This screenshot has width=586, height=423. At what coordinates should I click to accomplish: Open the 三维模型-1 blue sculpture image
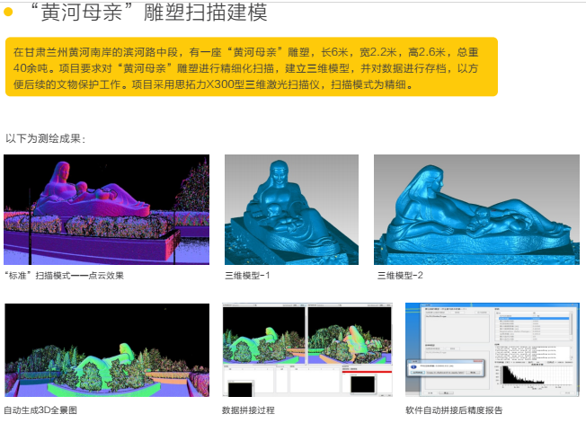(x=291, y=209)
